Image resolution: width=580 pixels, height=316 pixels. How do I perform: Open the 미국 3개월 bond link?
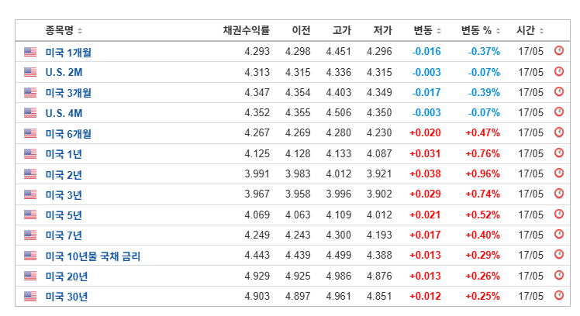(x=68, y=93)
